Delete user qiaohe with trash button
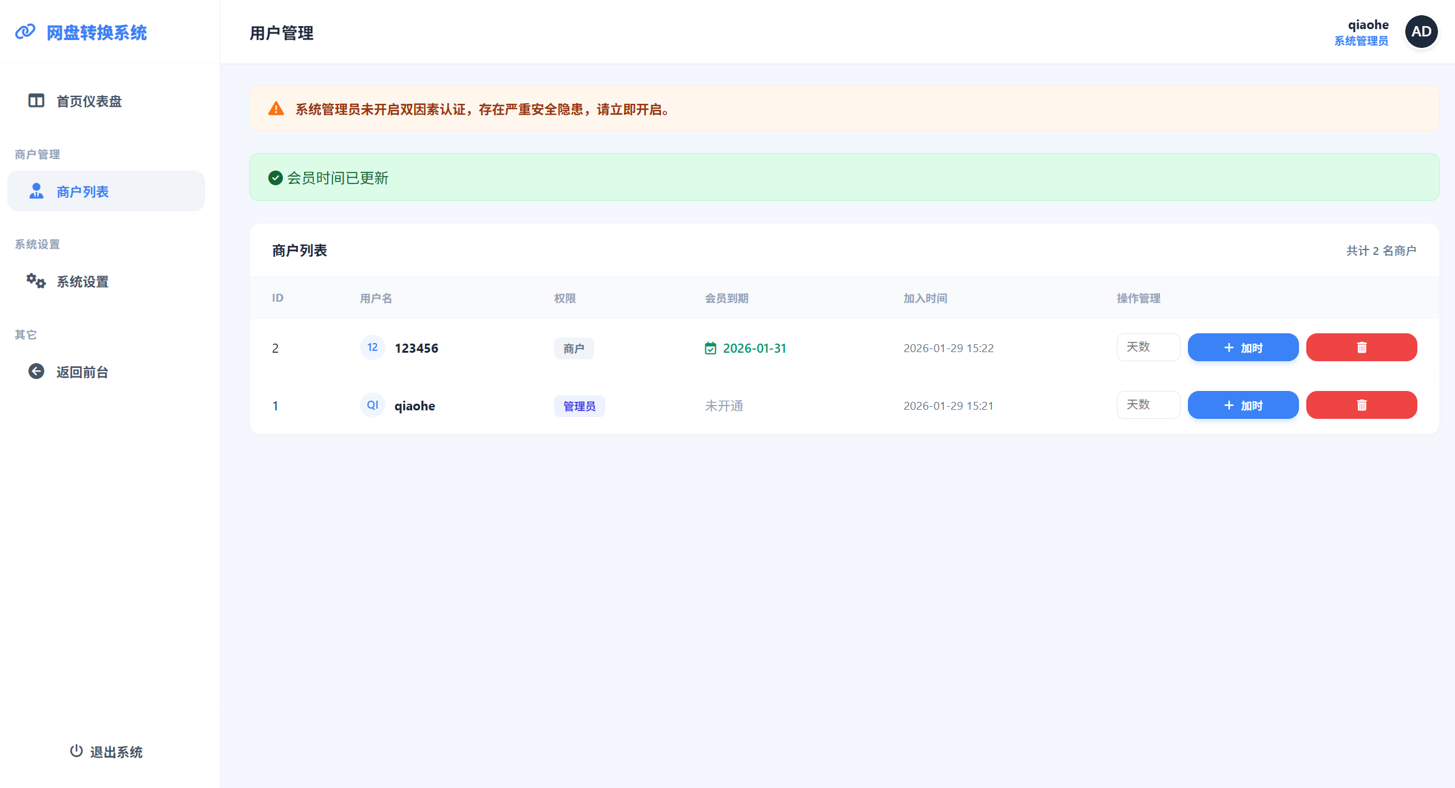Screen dimensions: 1455x788 (1361, 405)
